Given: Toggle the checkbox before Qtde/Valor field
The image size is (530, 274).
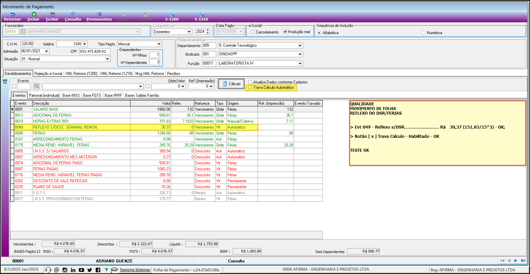Looking at the screenshot, I should tap(147, 86).
